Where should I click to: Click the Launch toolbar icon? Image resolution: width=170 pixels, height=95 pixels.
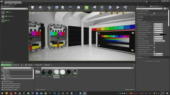(x=125, y=8)
